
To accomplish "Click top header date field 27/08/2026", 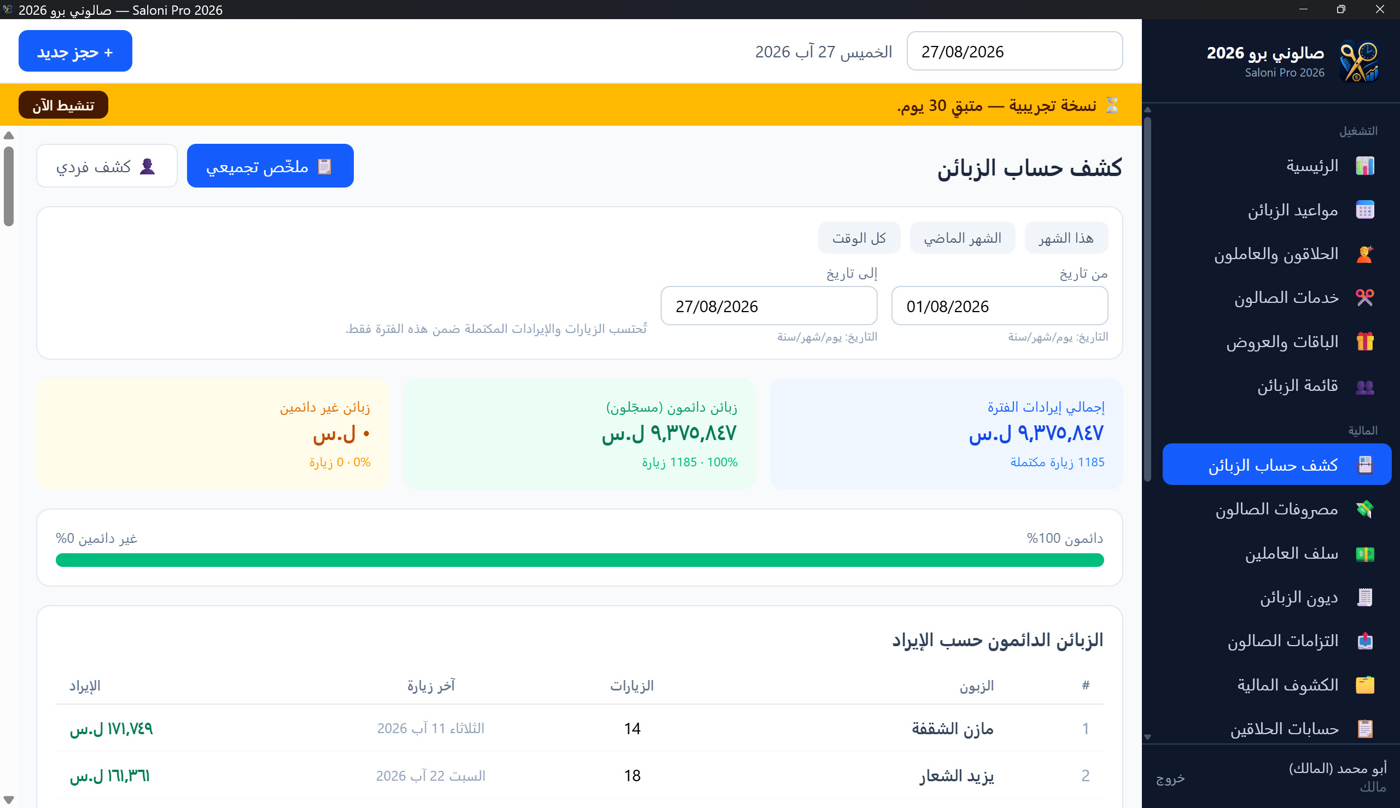I will (1014, 51).
